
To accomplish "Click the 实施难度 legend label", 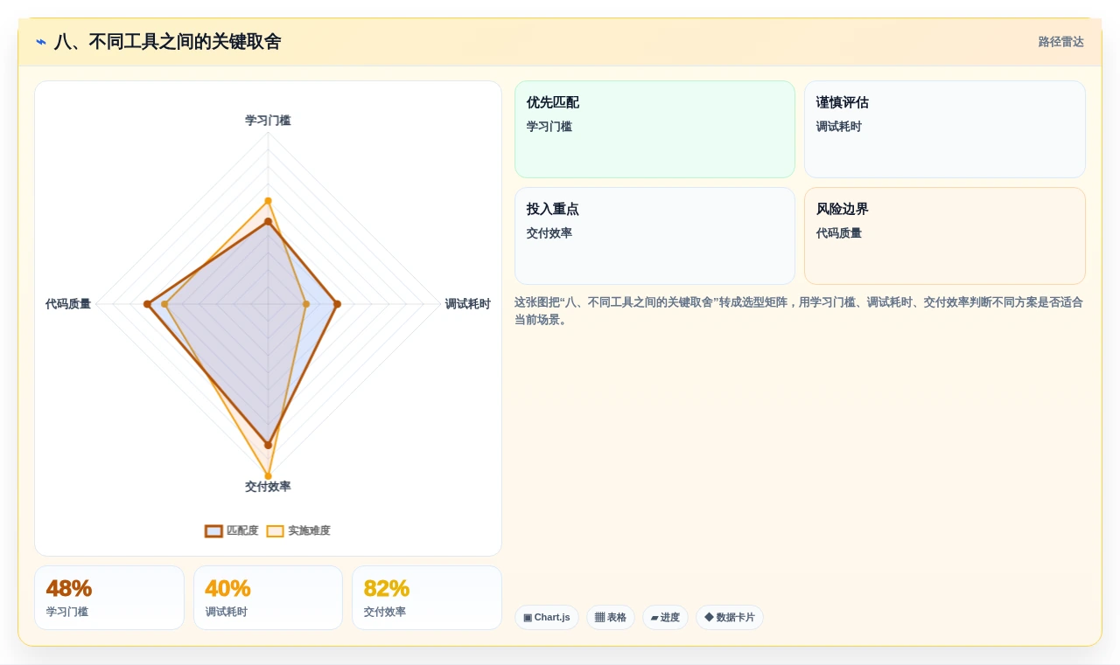I will pos(309,530).
